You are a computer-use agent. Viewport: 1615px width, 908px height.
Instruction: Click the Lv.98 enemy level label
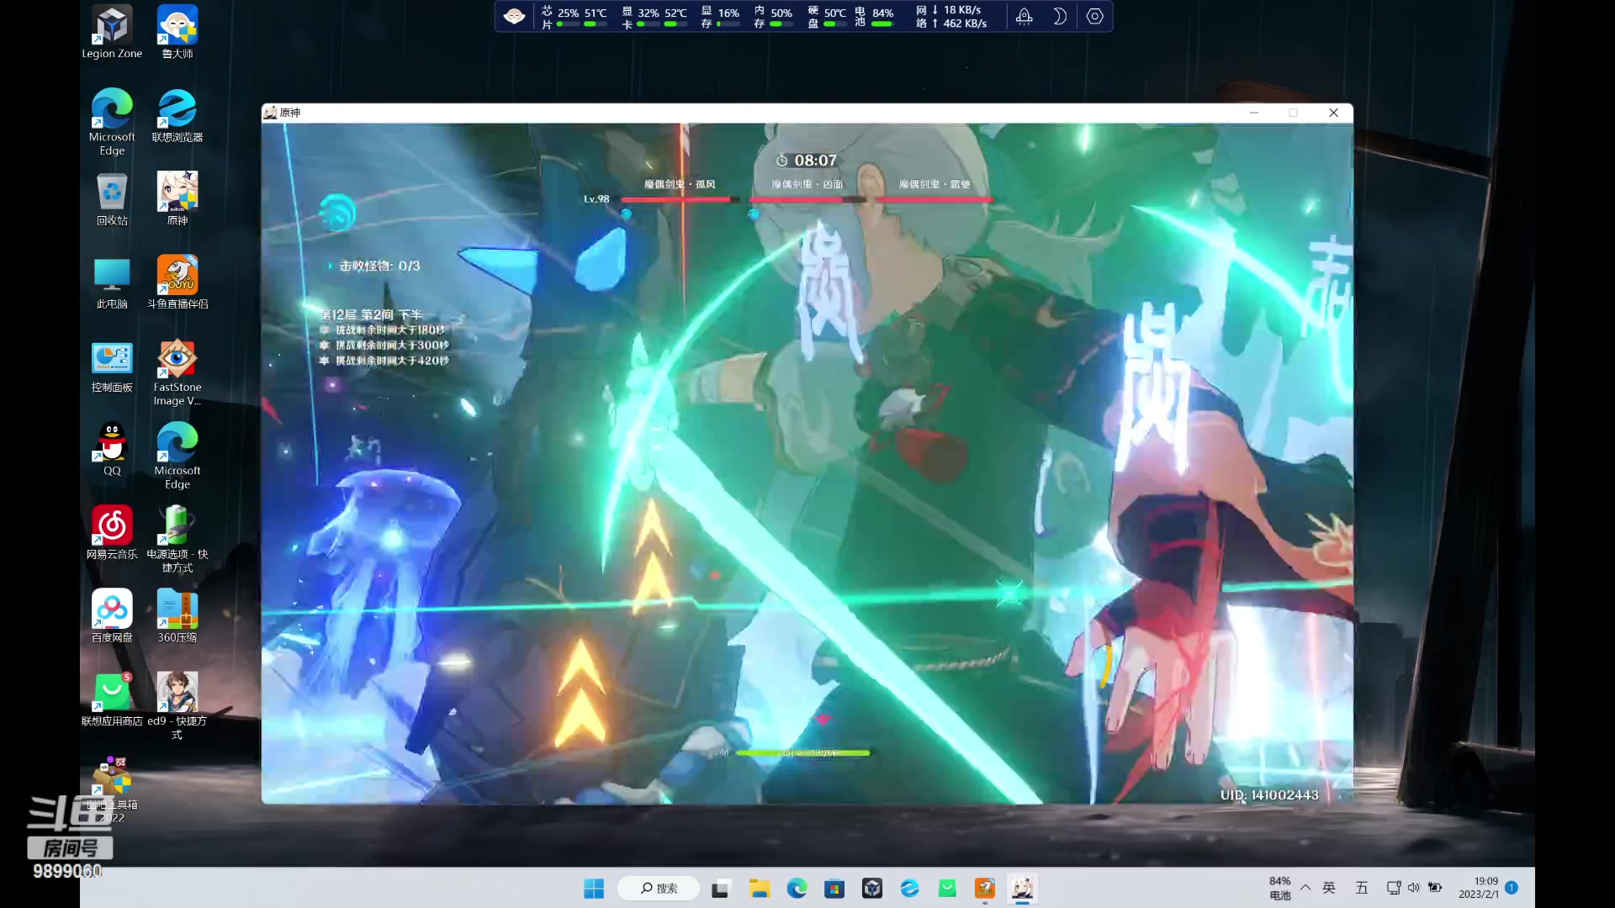(596, 199)
